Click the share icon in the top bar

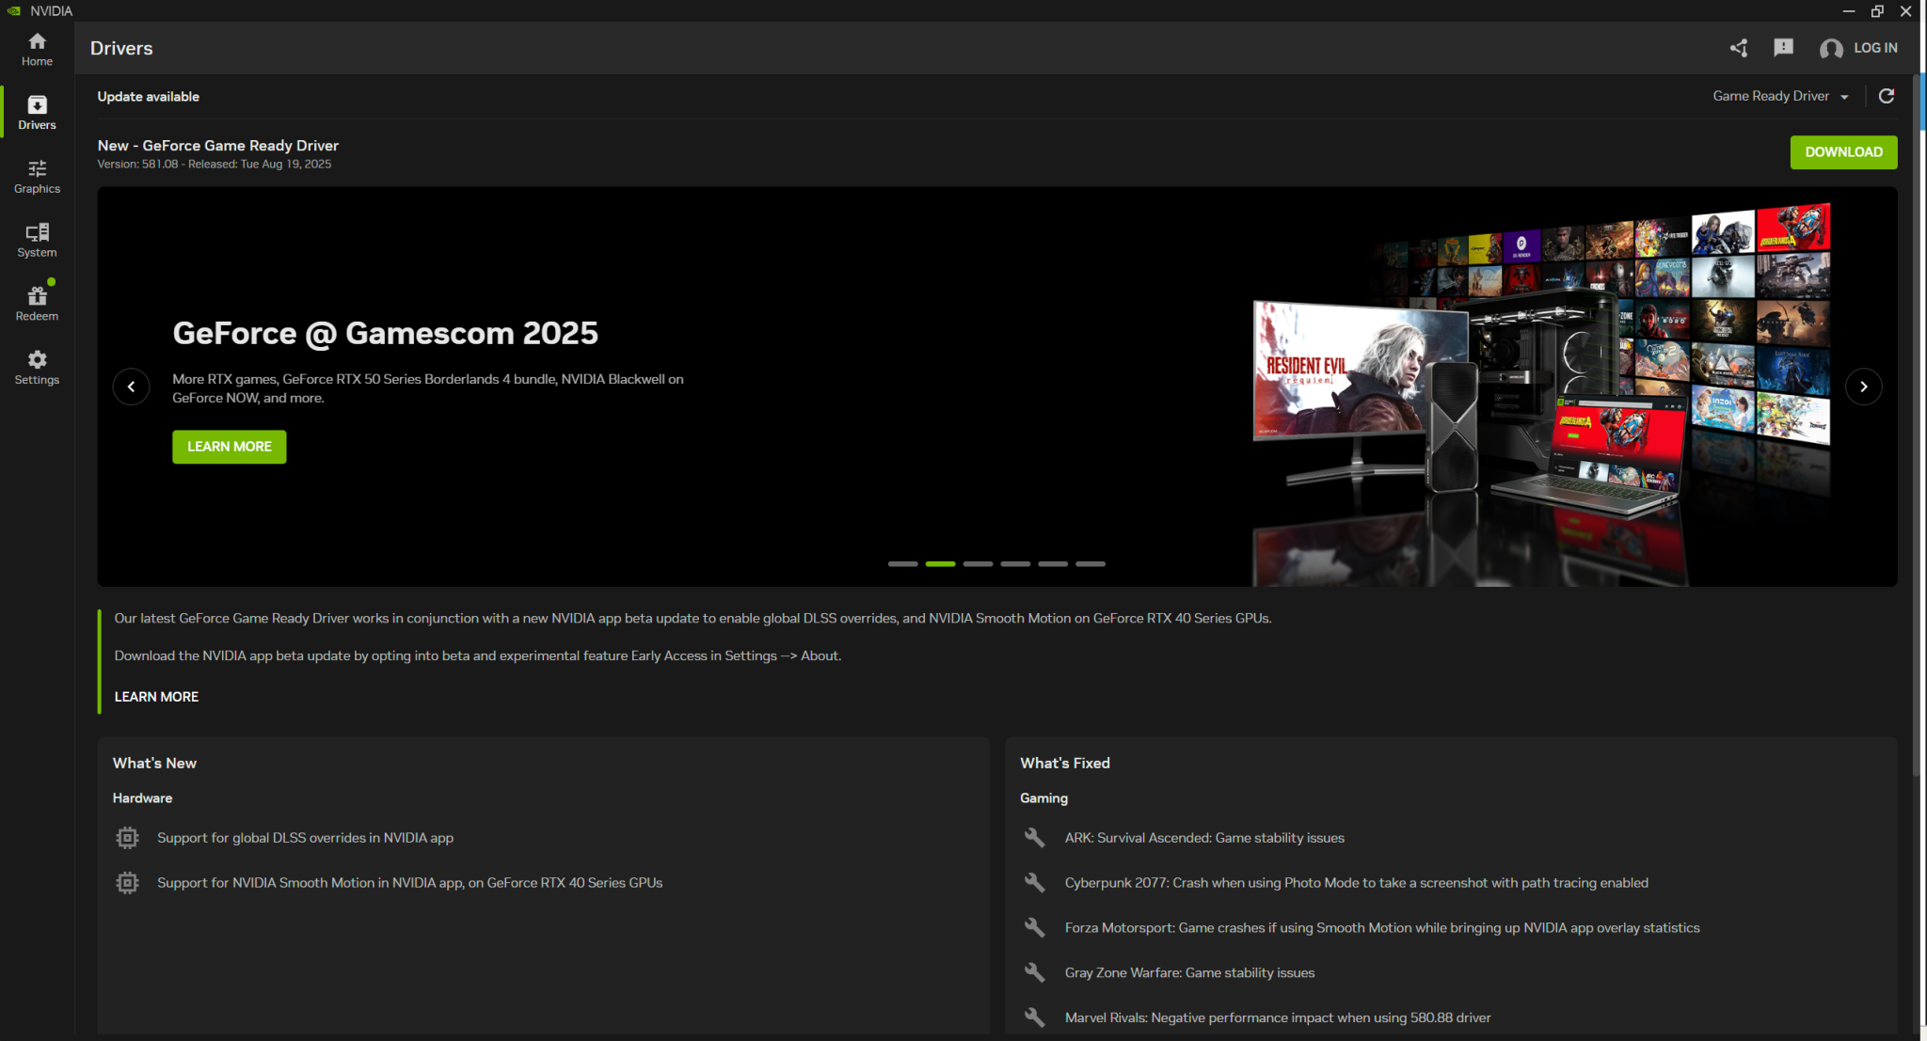coord(1738,48)
